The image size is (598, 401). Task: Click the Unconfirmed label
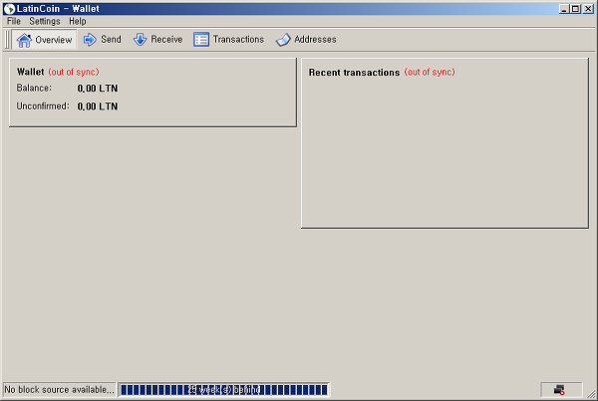pyautogui.click(x=43, y=106)
